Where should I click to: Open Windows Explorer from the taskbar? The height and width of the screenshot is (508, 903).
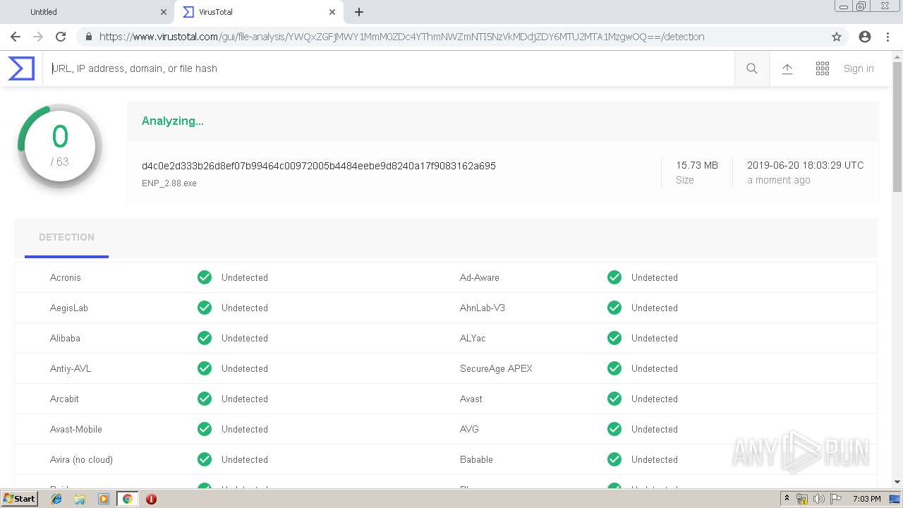80,499
